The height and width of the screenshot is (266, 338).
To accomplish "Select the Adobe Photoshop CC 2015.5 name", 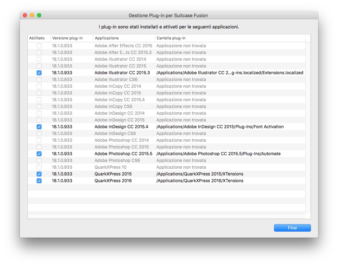I will click(x=123, y=154).
